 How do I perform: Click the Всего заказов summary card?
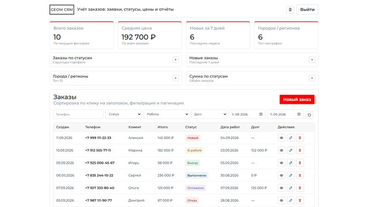tap(82, 35)
